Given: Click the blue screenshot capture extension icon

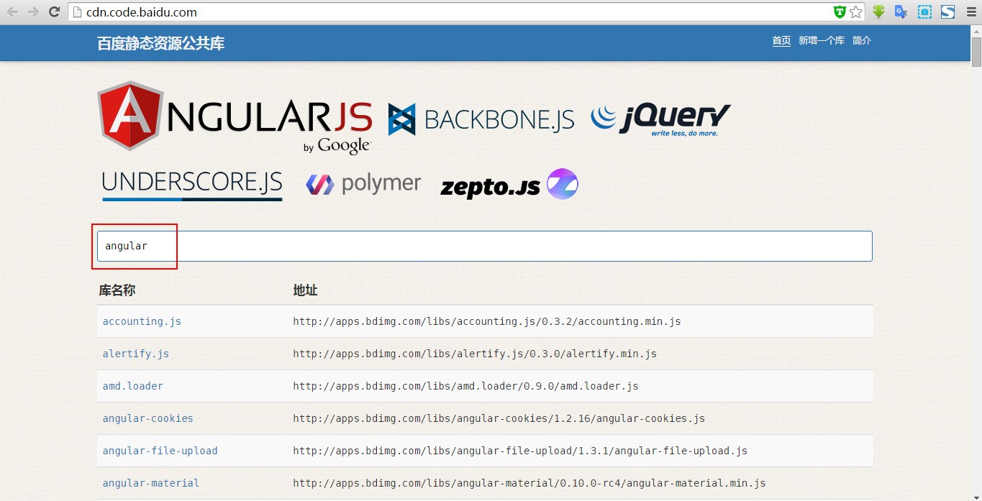Looking at the screenshot, I should click(x=924, y=12).
